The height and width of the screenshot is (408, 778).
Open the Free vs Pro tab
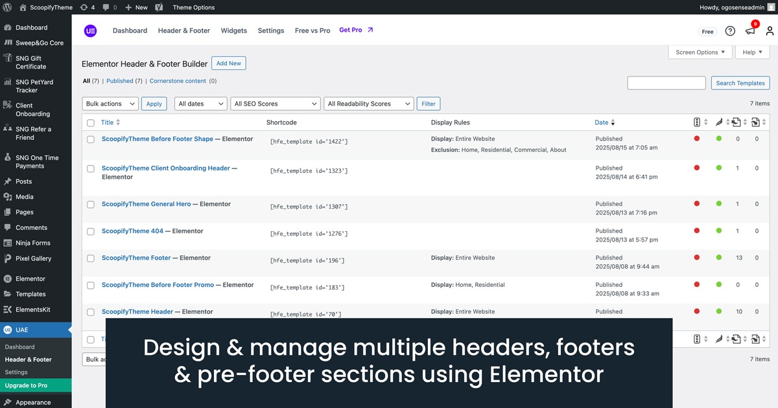(312, 30)
